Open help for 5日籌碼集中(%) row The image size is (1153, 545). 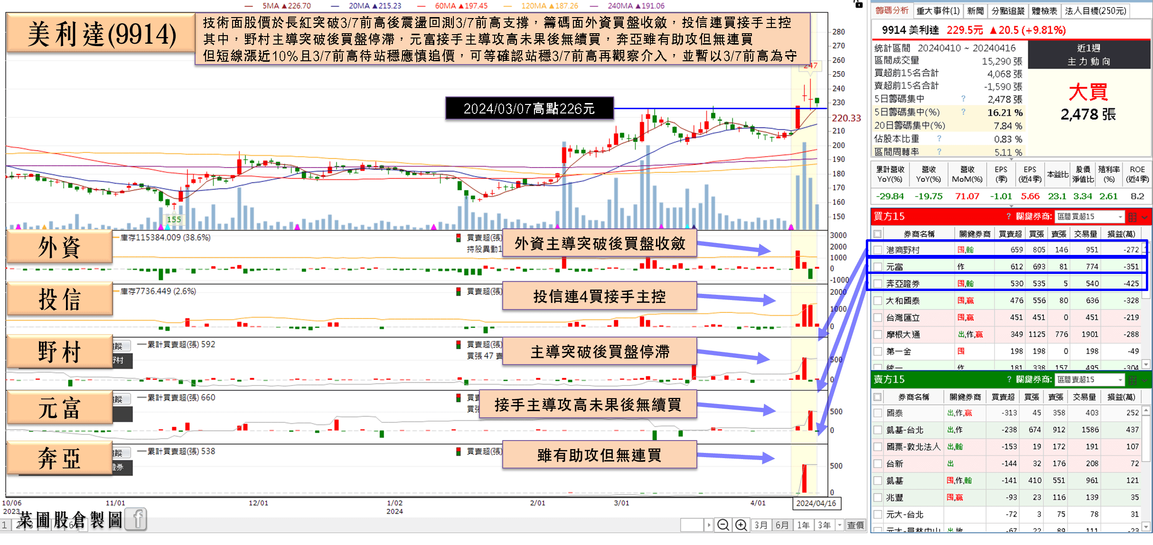963,112
